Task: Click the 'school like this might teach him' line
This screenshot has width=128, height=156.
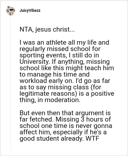Action: [x=67, y=68]
